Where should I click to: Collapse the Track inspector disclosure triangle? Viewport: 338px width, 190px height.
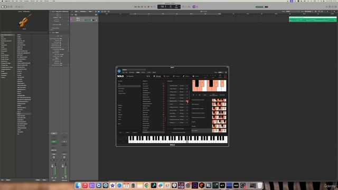[50, 33]
